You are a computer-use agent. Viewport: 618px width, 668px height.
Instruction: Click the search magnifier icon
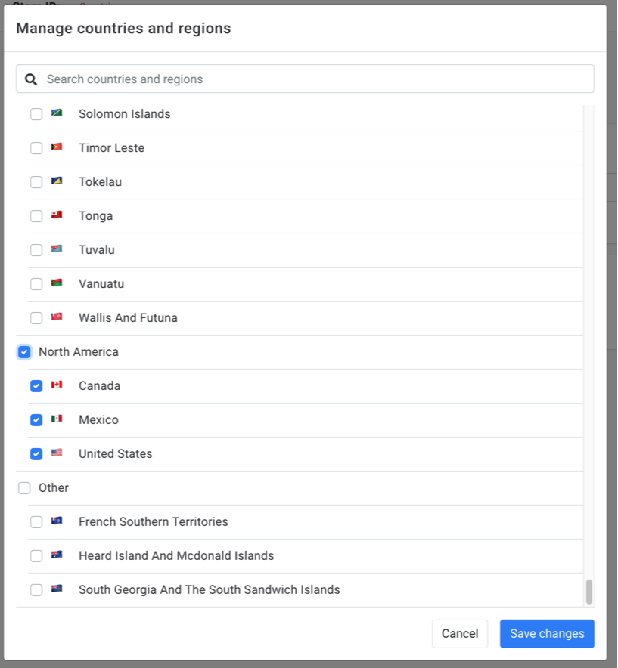point(31,79)
